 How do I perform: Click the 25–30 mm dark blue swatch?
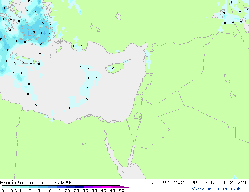pos(79,187)
